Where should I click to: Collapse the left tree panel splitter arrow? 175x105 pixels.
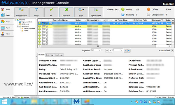pyautogui.click(x=37, y=57)
